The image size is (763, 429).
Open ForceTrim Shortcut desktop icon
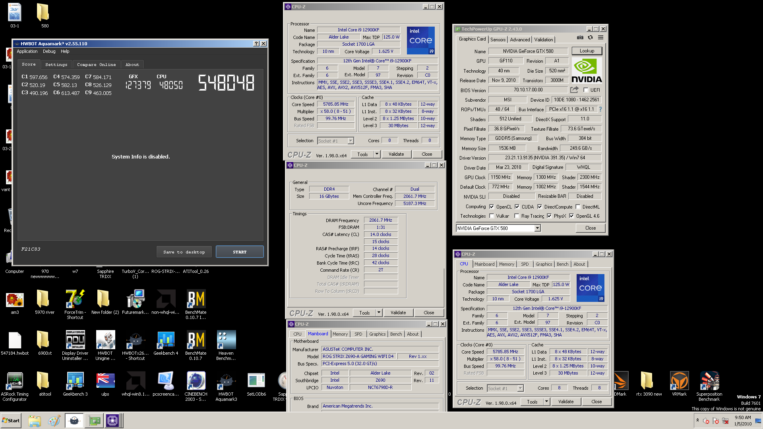click(x=75, y=299)
